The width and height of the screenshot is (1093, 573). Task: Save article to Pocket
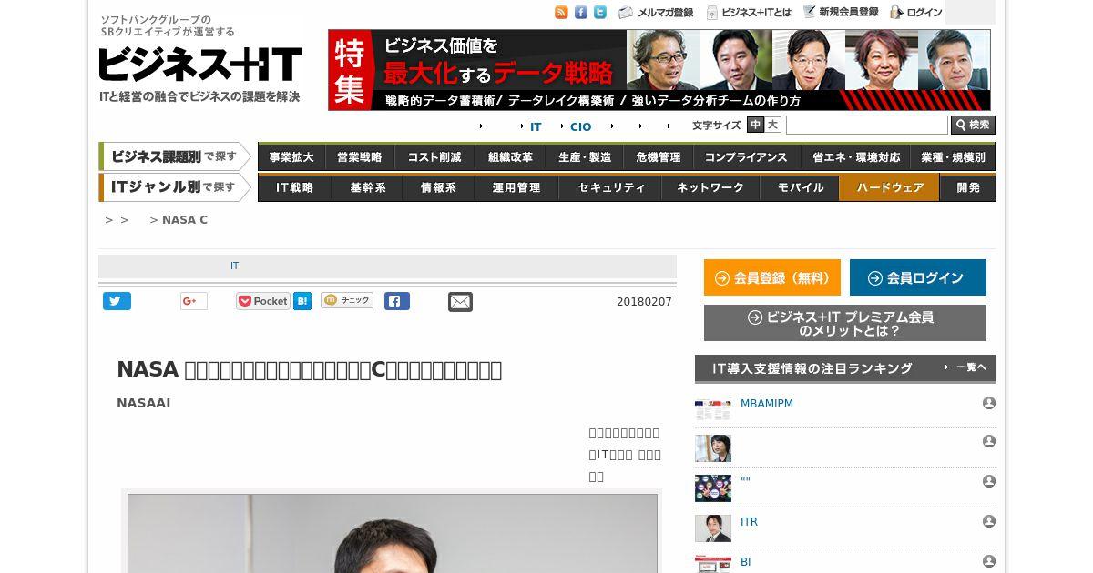[x=263, y=301]
